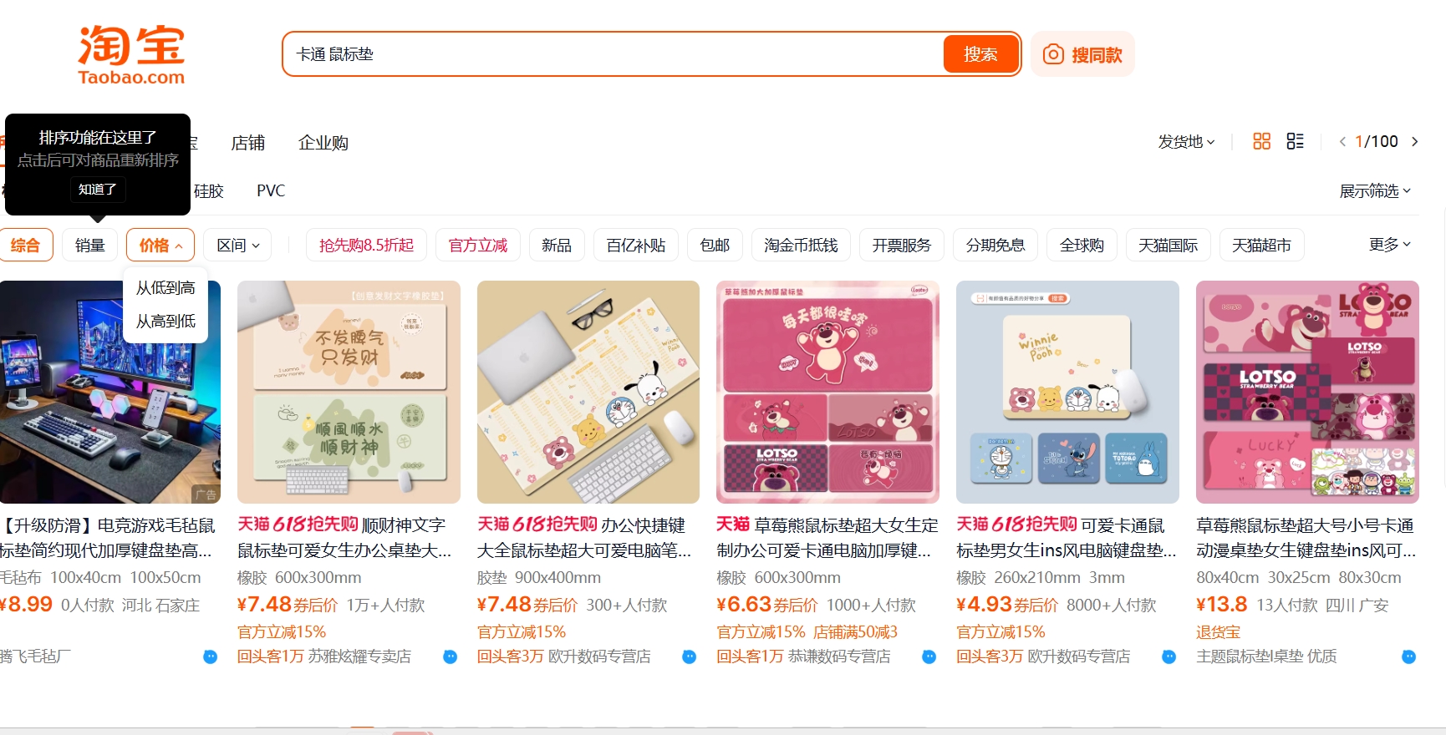Switch to list view layout icon

tap(1295, 141)
